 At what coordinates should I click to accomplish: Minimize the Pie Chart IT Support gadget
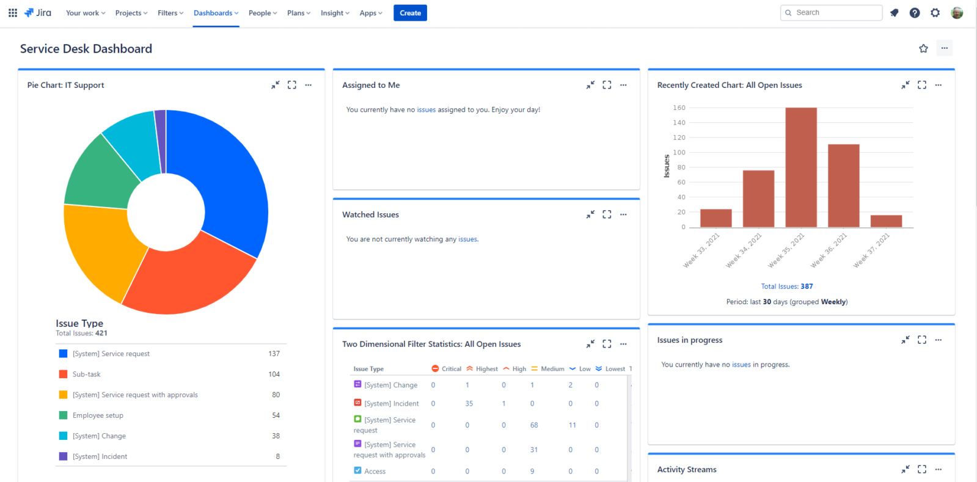point(276,85)
